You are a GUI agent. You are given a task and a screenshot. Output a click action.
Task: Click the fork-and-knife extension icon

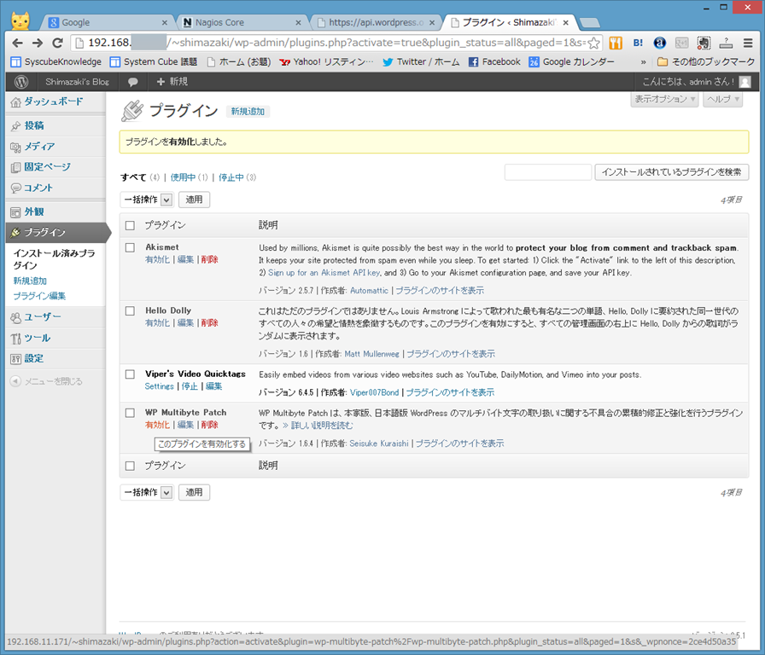pos(616,43)
